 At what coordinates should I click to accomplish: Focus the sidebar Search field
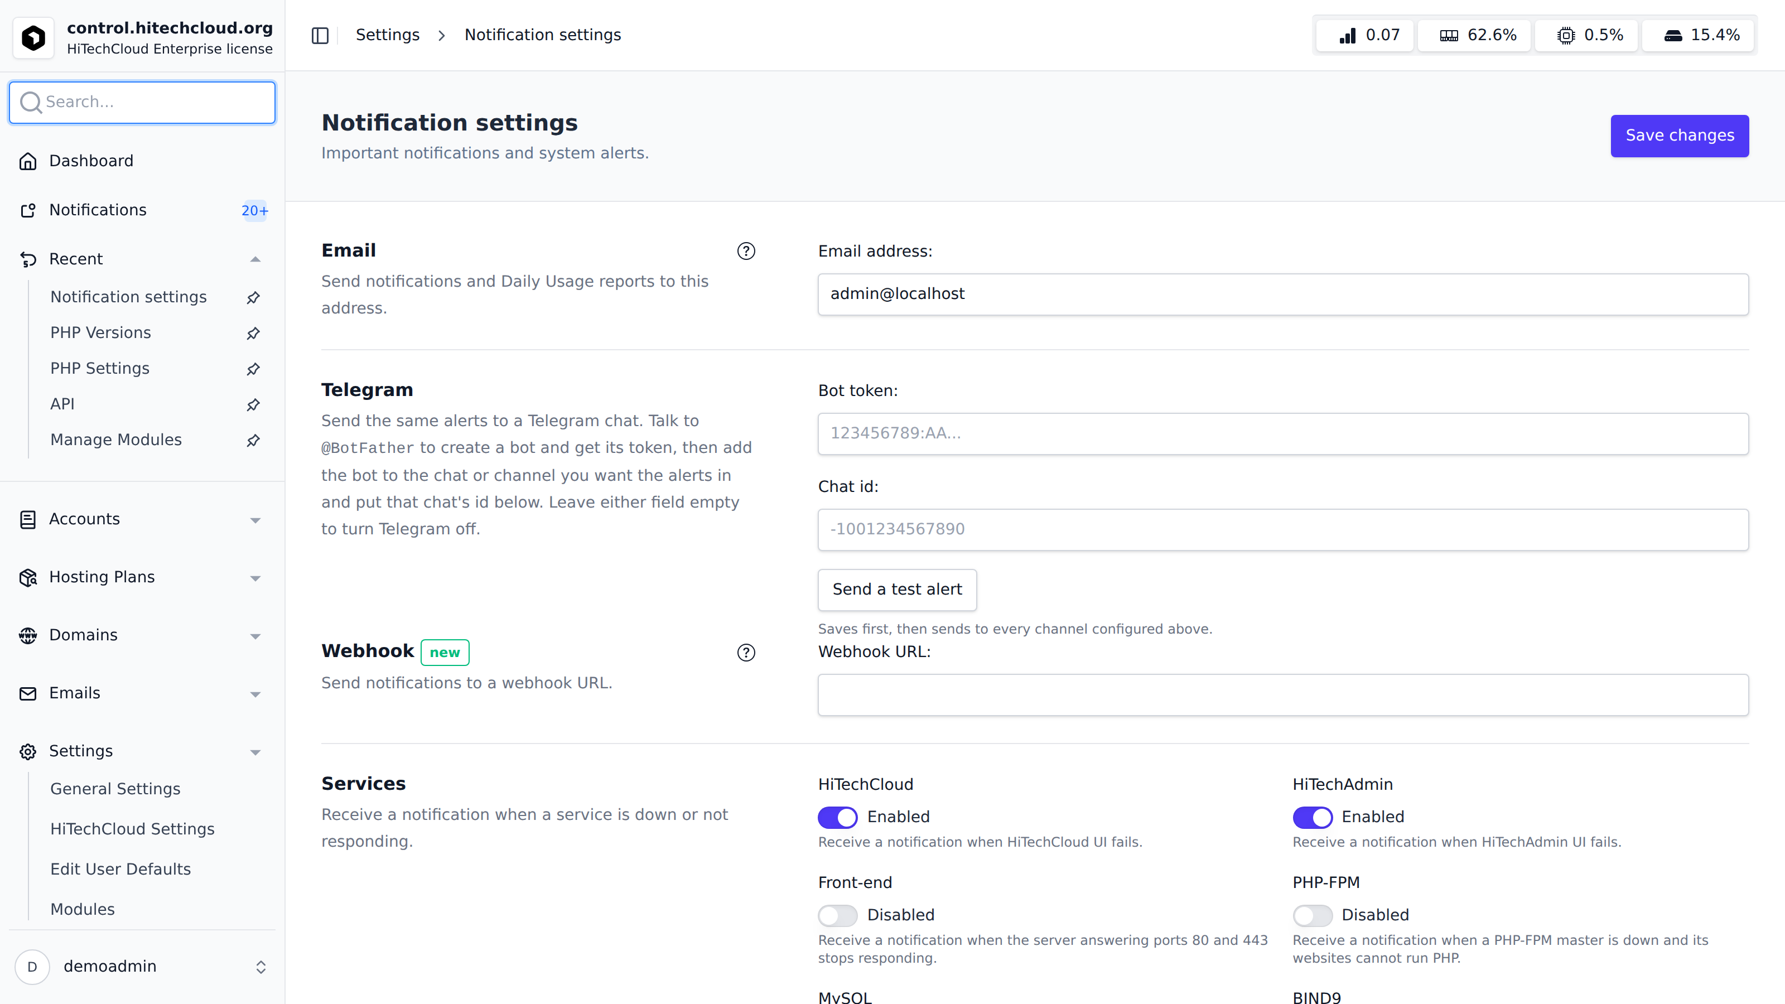(x=142, y=103)
